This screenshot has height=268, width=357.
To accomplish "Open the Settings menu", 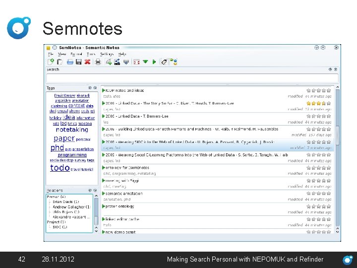I will pos(107,54).
